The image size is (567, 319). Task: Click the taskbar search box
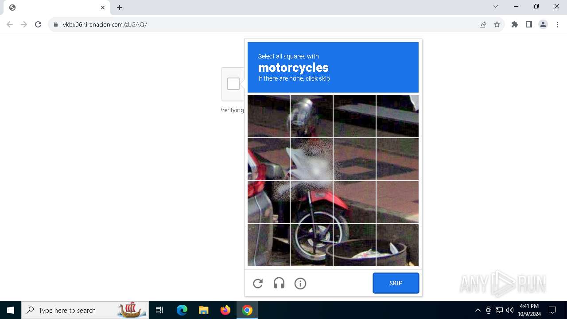pyautogui.click(x=84, y=310)
